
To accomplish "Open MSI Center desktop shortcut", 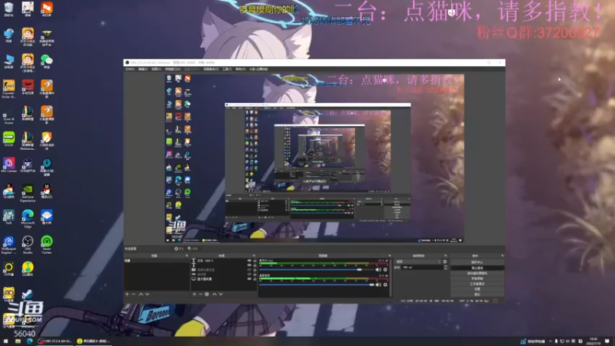I will (8, 165).
